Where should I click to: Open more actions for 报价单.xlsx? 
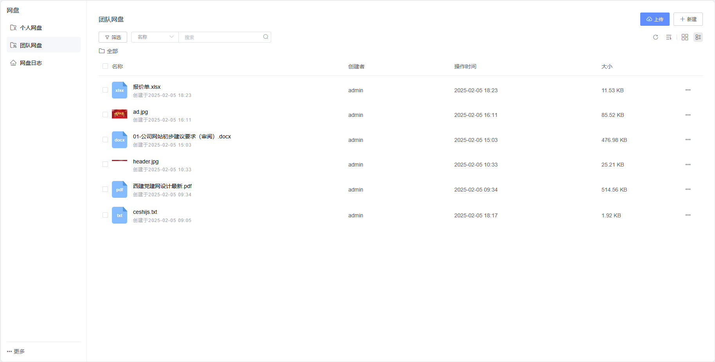(x=688, y=90)
